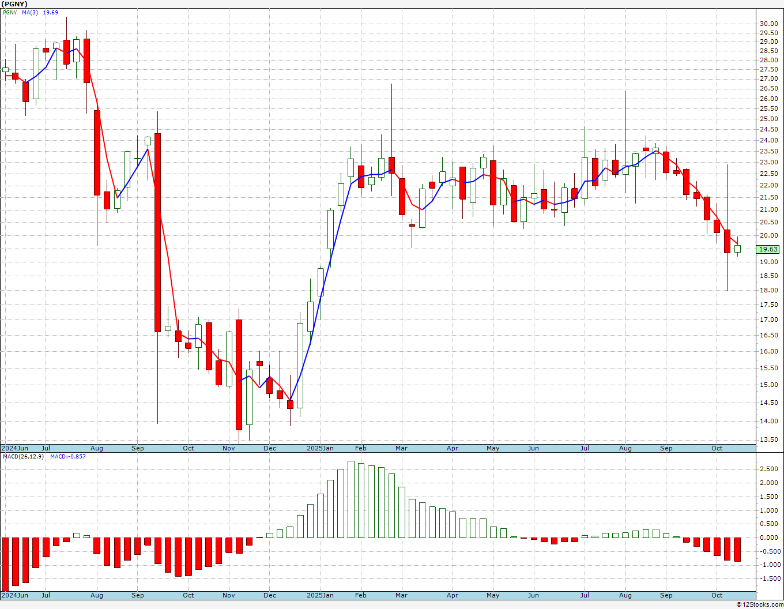784x609 pixels.
Task: Click the (PGNY) chart title
Action: 14,4
